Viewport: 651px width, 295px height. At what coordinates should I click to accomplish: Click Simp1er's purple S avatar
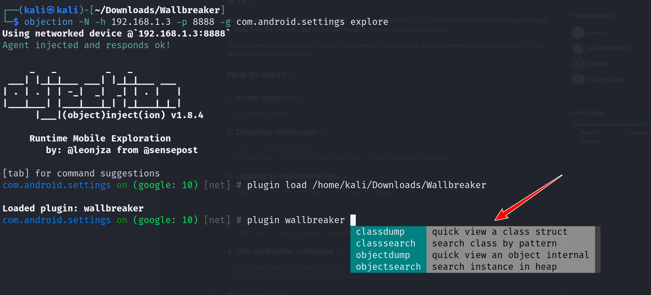click(x=578, y=64)
